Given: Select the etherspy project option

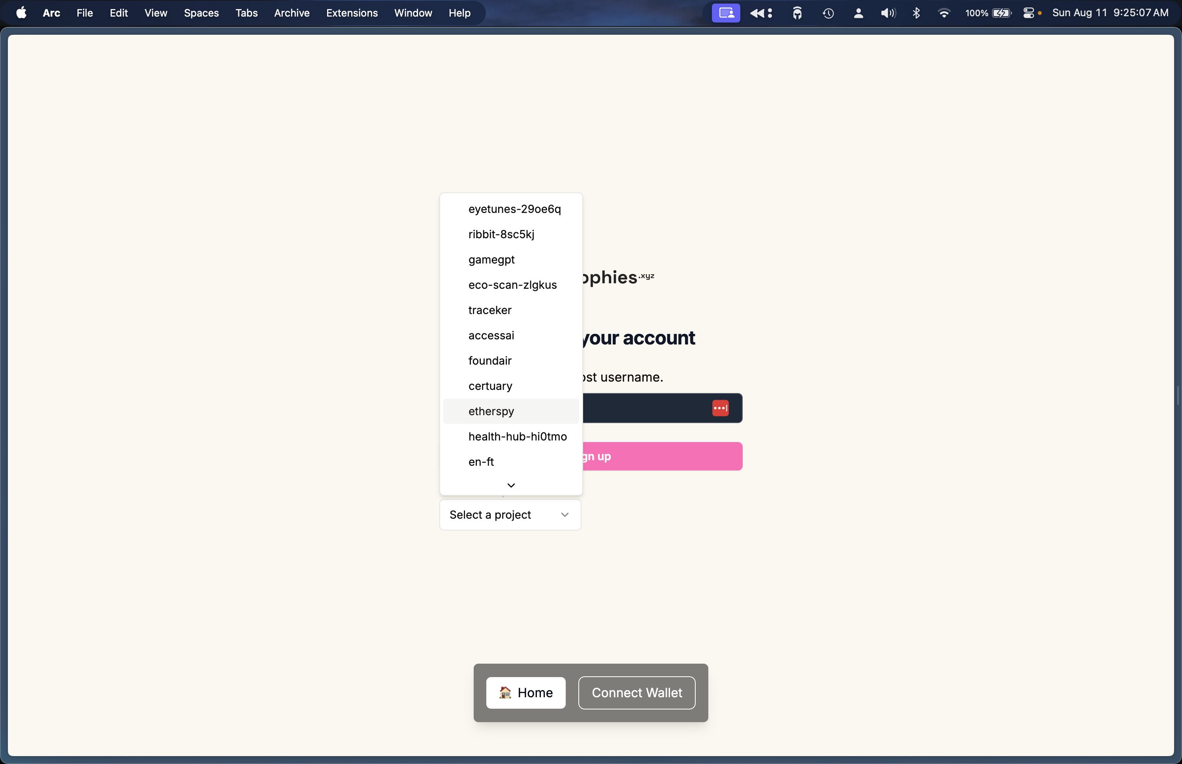Looking at the screenshot, I should pos(491,411).
